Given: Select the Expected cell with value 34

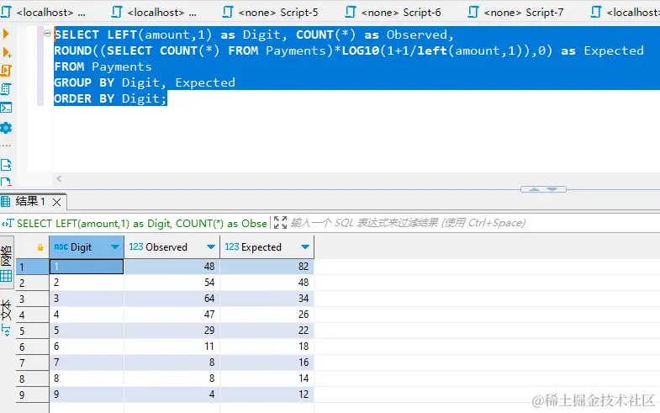Looking at the screenshot, I should tap(267, 299).
